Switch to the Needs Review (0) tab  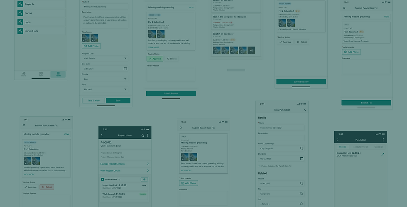tap(360, 147)
